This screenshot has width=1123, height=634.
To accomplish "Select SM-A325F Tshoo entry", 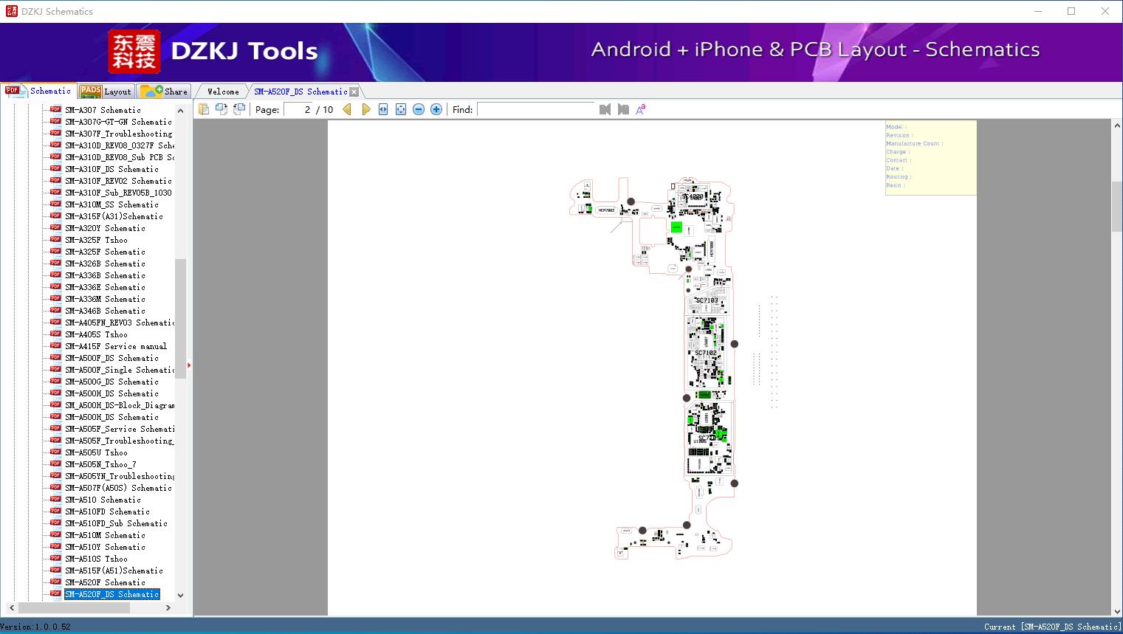I will (96, 240).
